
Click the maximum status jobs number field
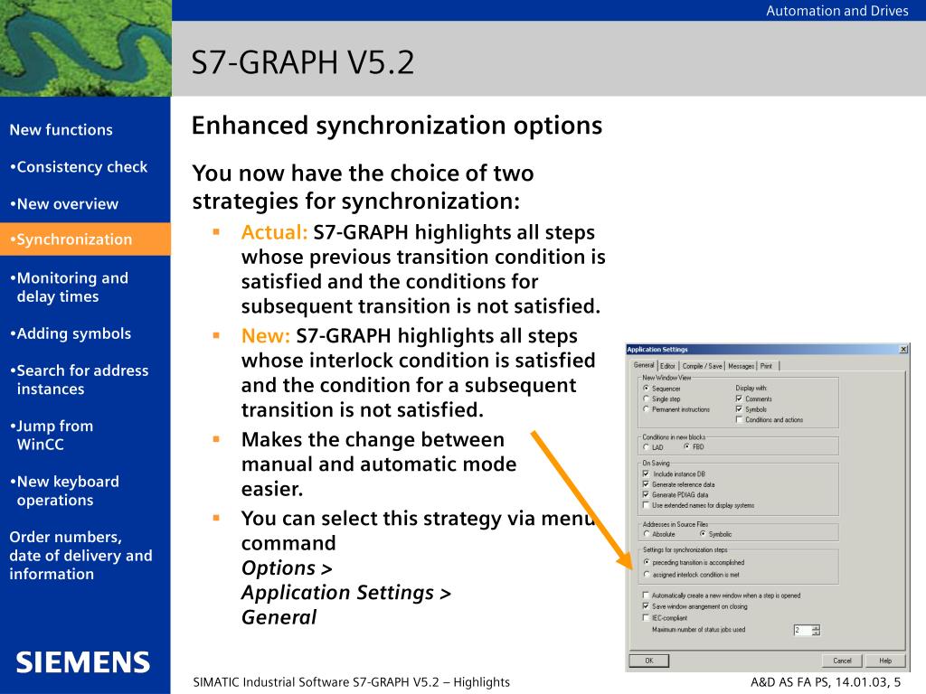point(803,630)
